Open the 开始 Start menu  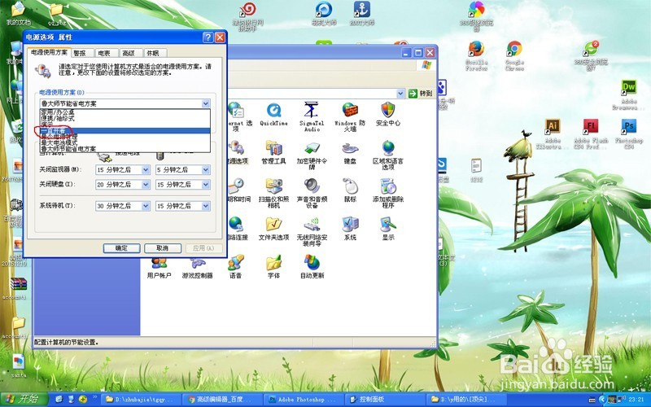(x=24, y=399)
